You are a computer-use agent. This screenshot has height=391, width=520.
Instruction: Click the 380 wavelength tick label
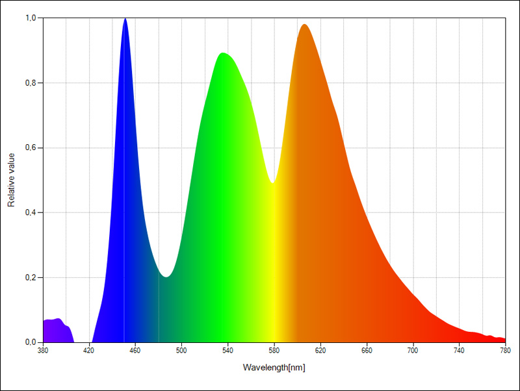tap(43, 350)
